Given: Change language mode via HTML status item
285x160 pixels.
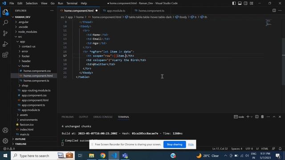Looking at the screenshot, I should pyautogui.click(x=265, y=148).
